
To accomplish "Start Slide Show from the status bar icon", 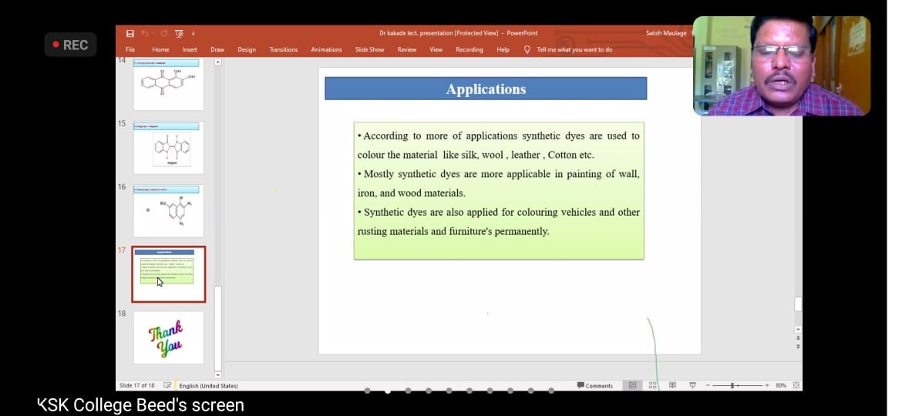I will [692, 385].
